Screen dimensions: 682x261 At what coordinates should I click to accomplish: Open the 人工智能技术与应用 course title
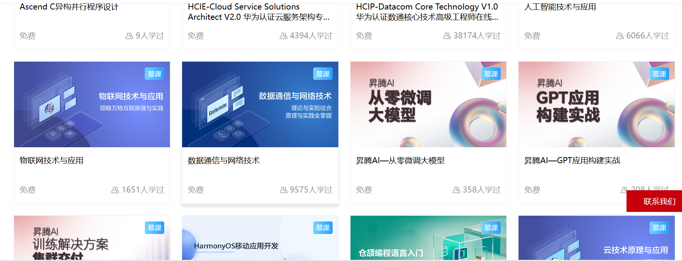[560, 7]
